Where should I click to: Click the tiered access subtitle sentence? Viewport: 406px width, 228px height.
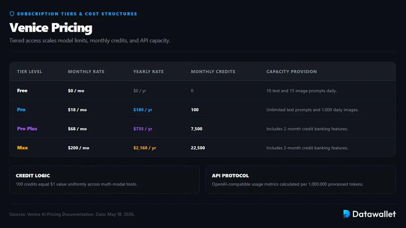pos(90,41)
